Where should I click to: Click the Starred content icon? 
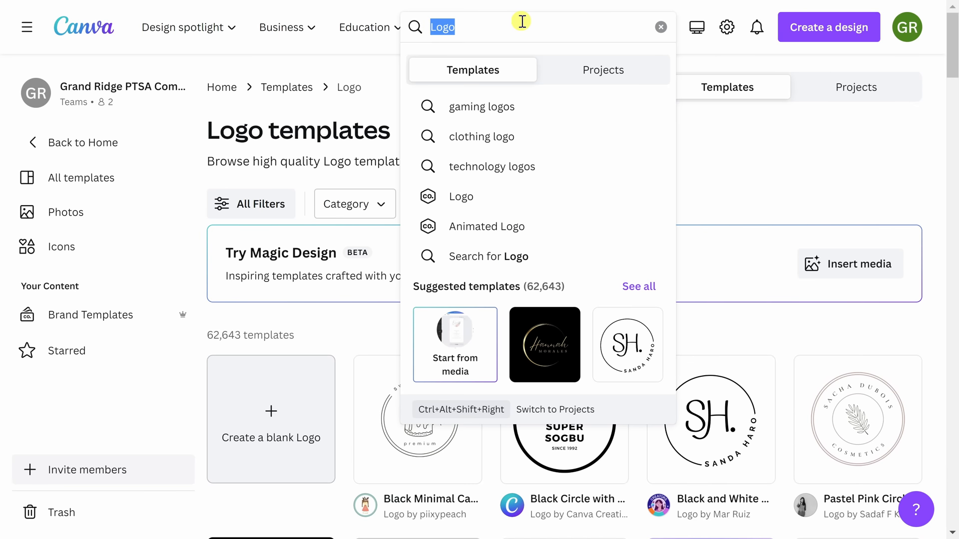click(x=26, y=350)
